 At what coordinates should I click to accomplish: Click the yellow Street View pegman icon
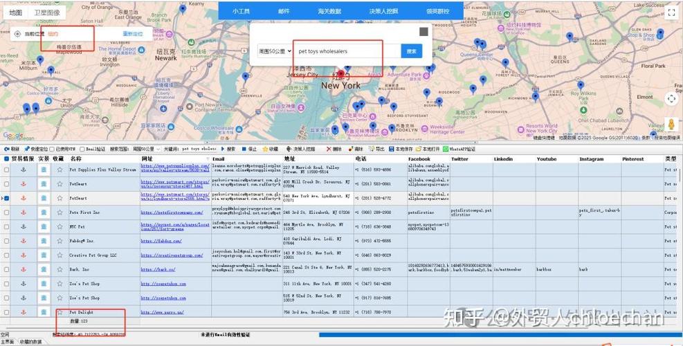coord(671,124)
